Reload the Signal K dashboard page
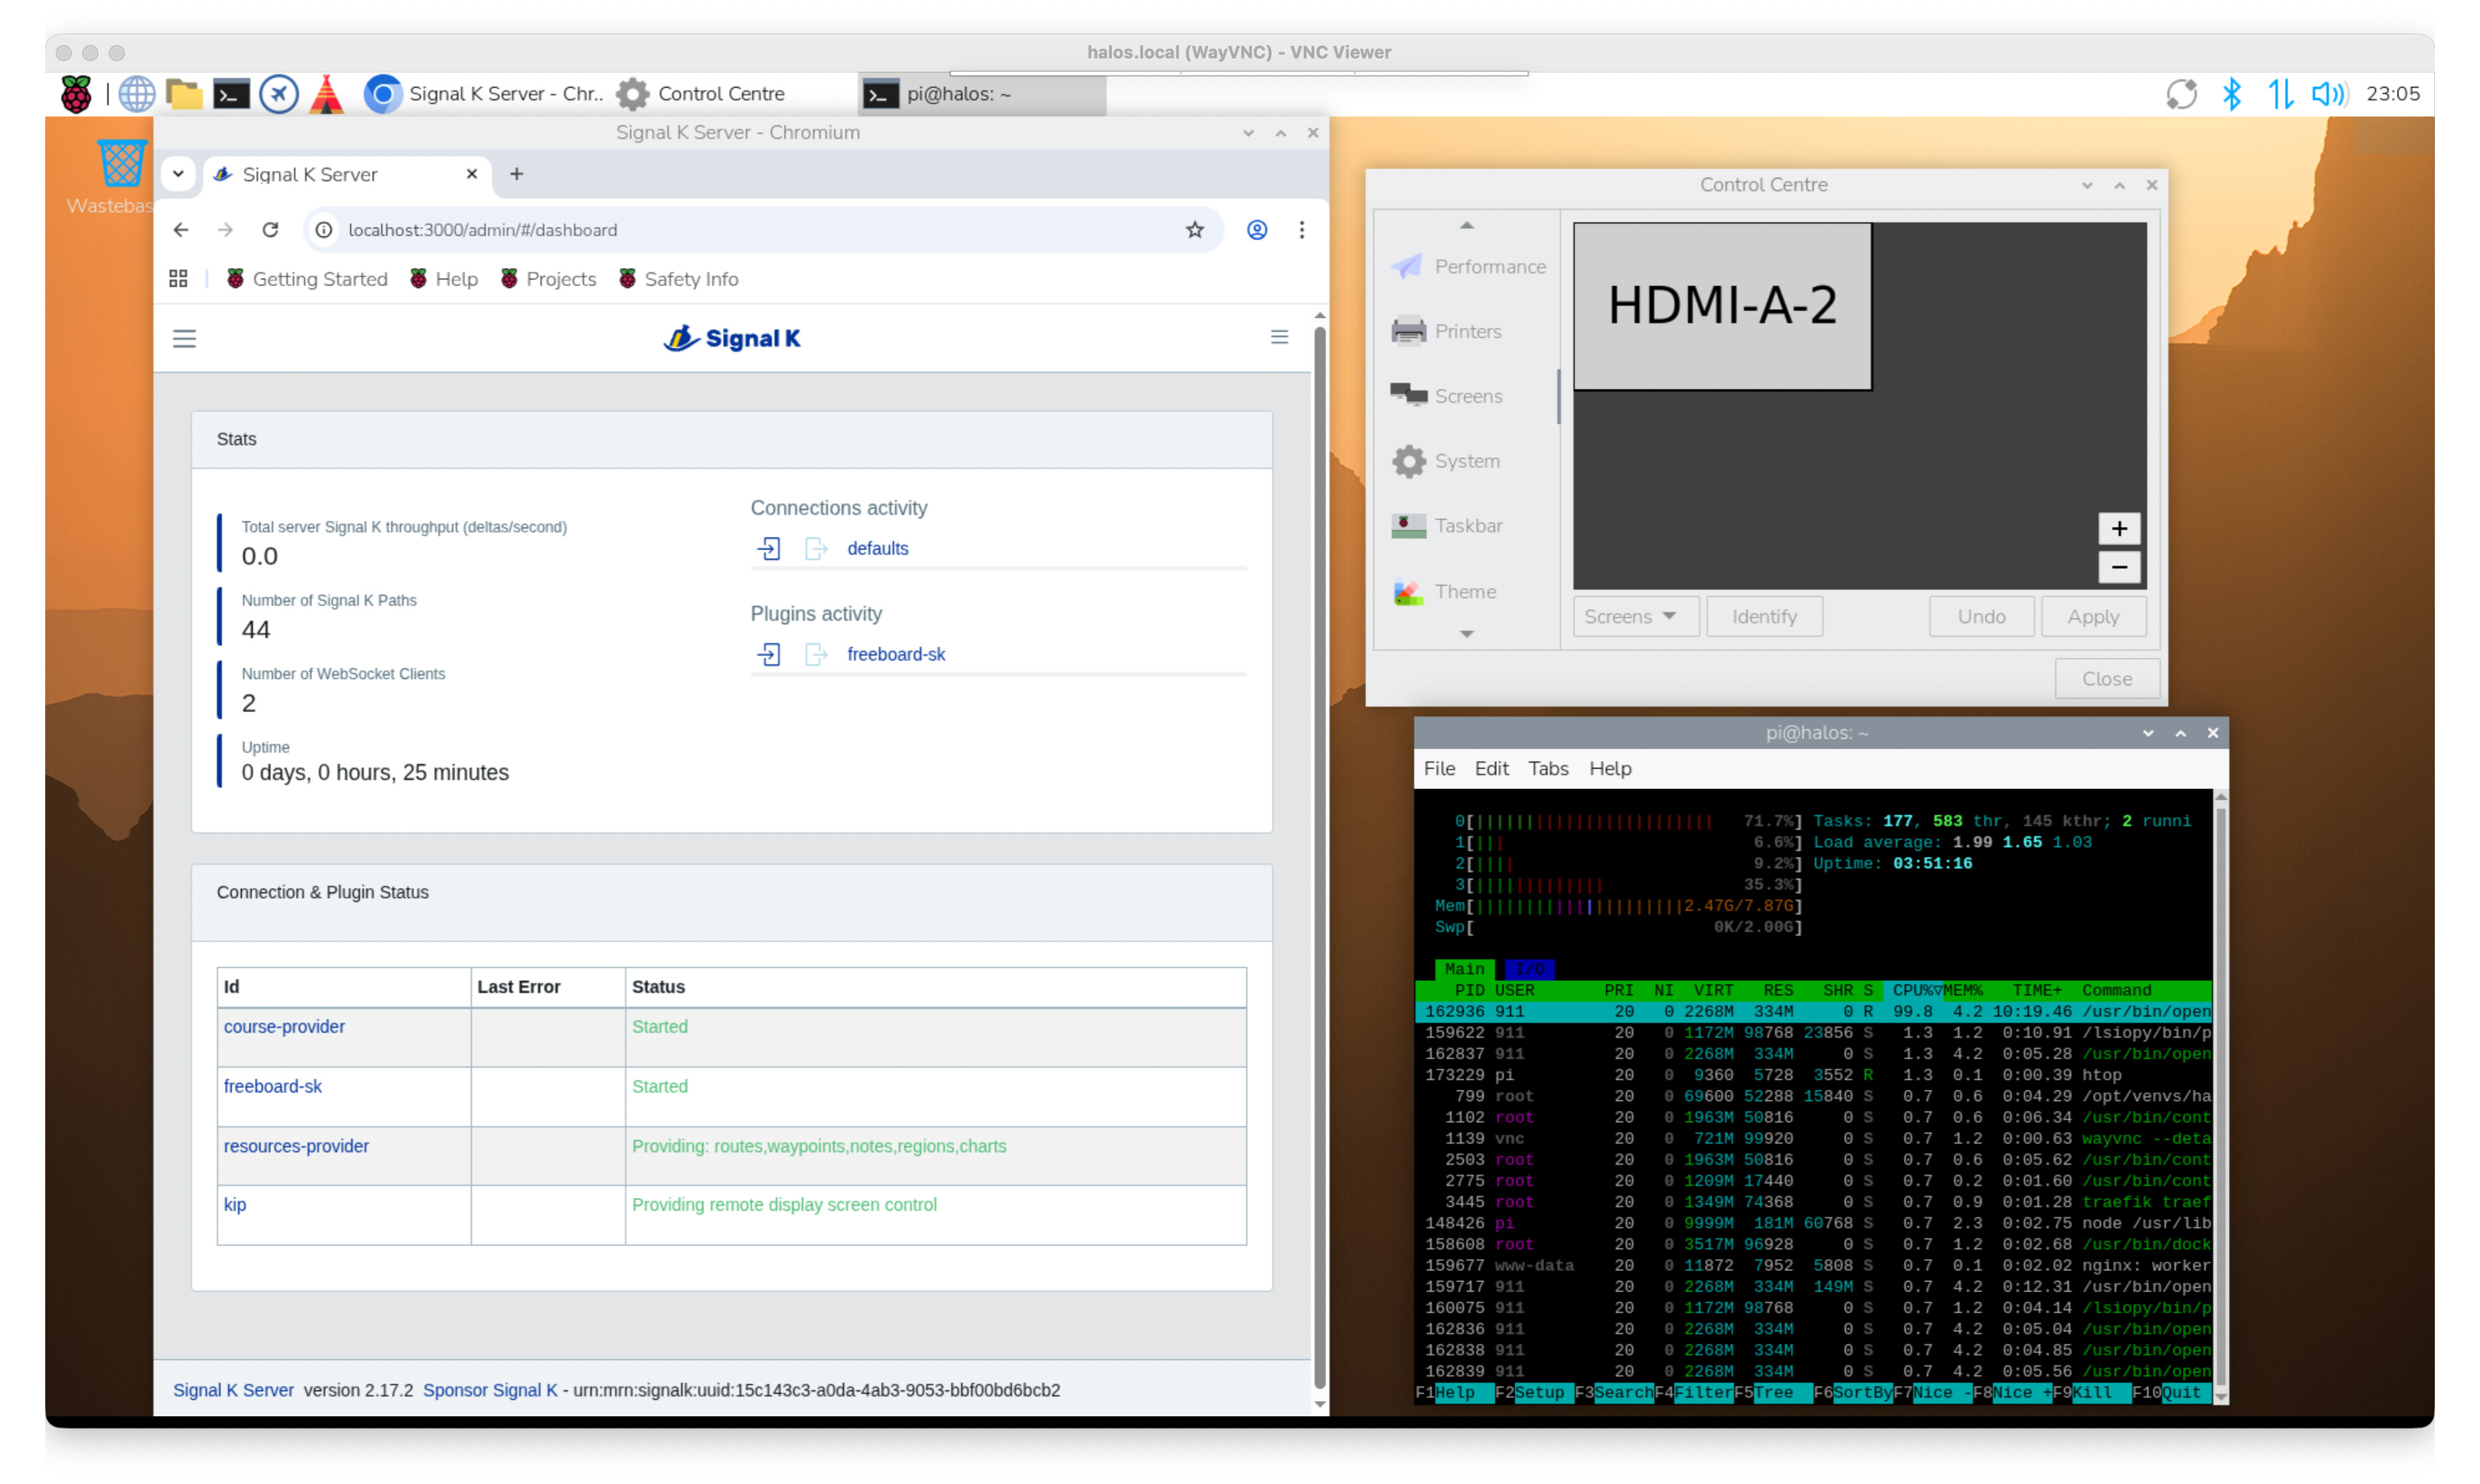2480x1484 pixels. coord(270,229)
